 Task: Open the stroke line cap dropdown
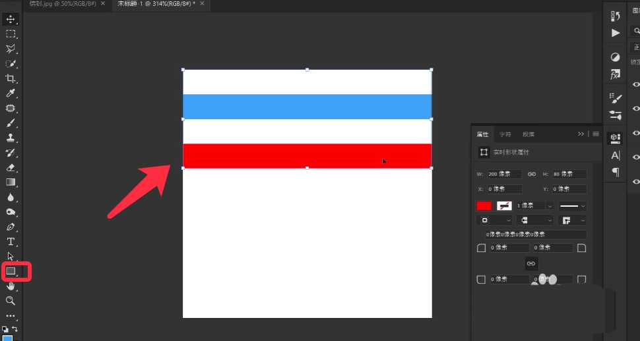[534, 220]
